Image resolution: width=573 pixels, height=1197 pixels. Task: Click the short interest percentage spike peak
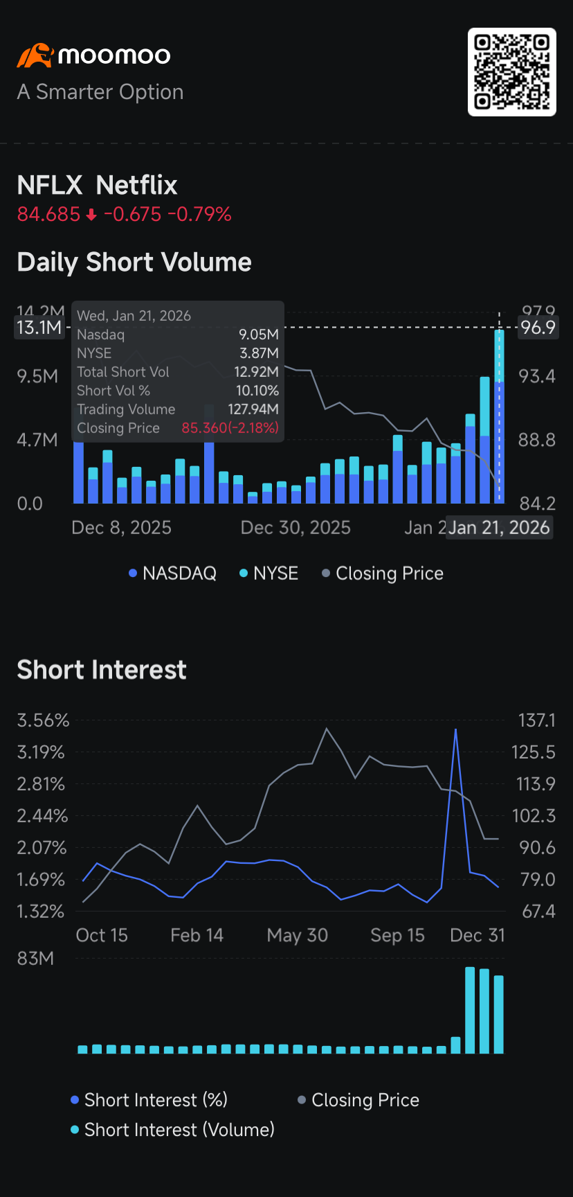pyautogui.click(x=455, y=730)
